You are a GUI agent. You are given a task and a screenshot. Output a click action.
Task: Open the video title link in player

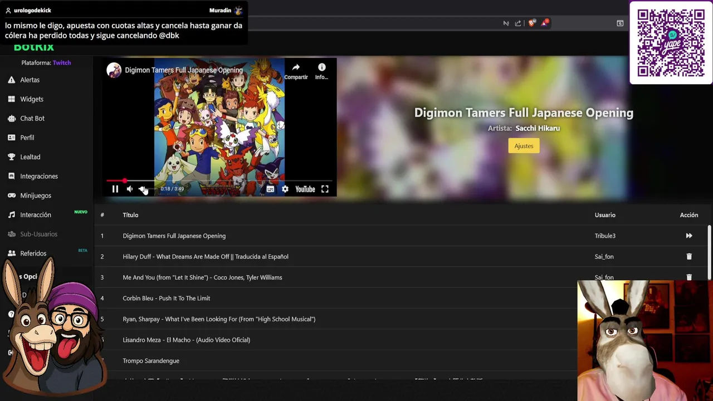coord(184,70)
